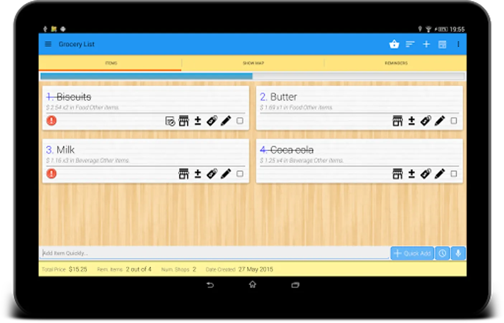Open the price tag icon on Butter
504x323 pixels.
426,121
